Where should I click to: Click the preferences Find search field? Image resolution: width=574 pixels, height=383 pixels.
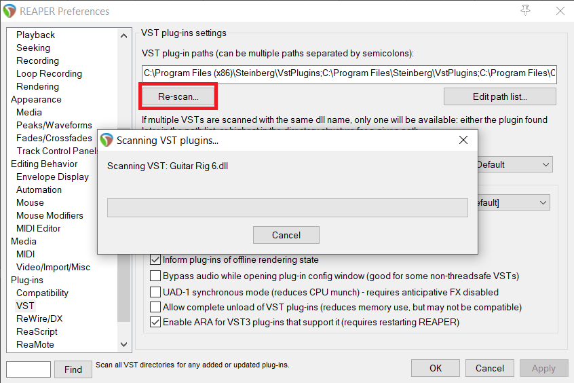(x=28, y=369)
